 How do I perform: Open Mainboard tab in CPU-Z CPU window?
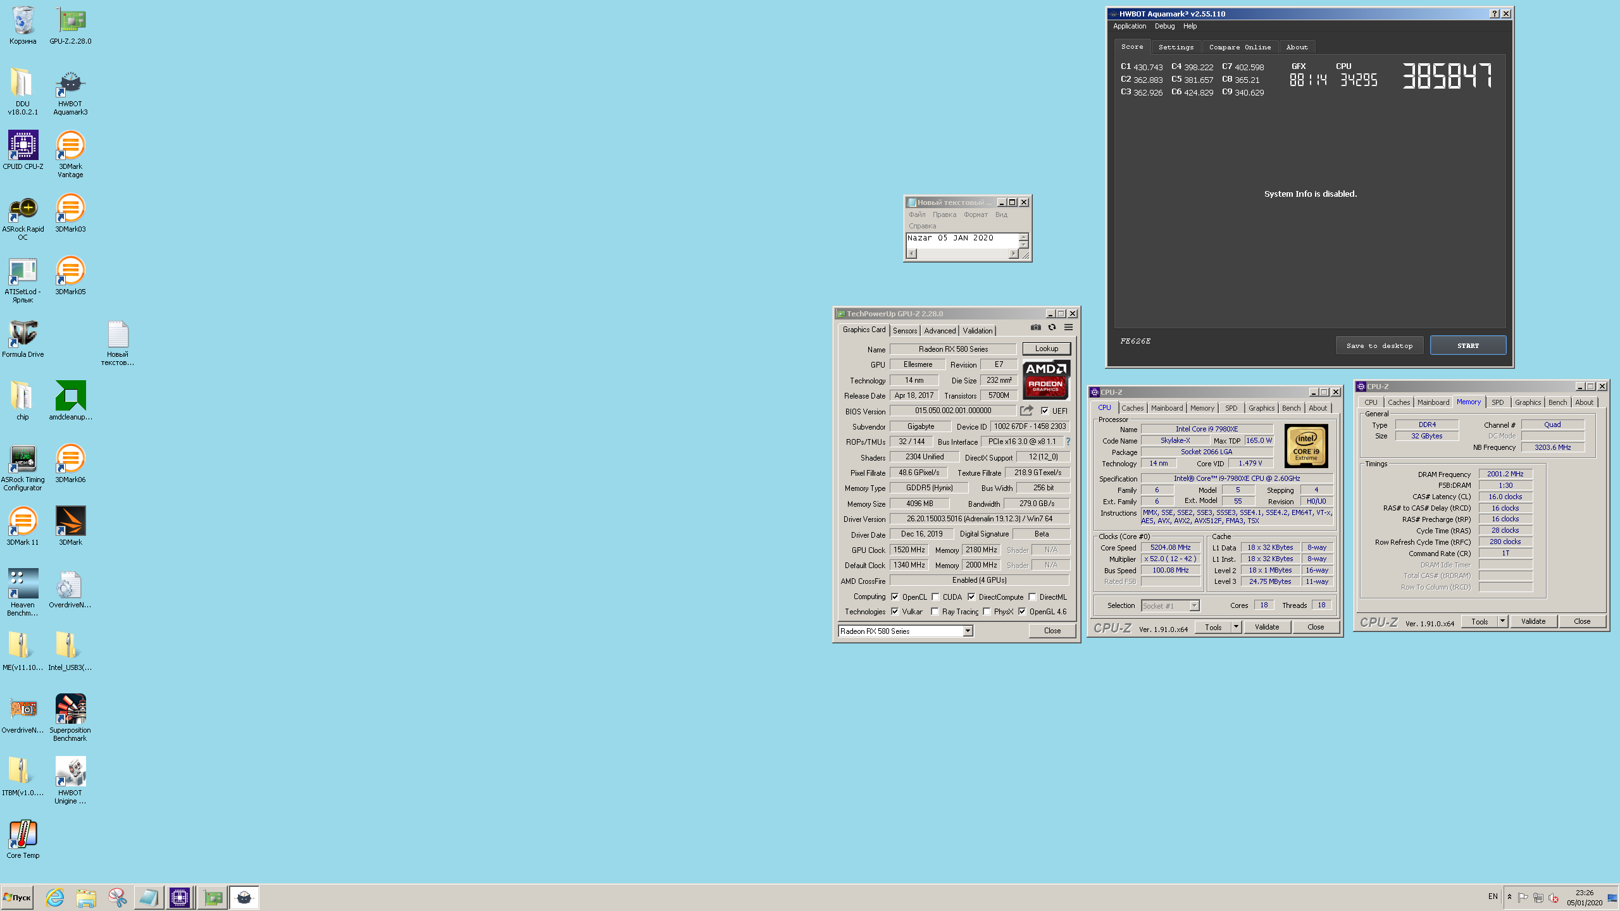tap(1166, 408)
